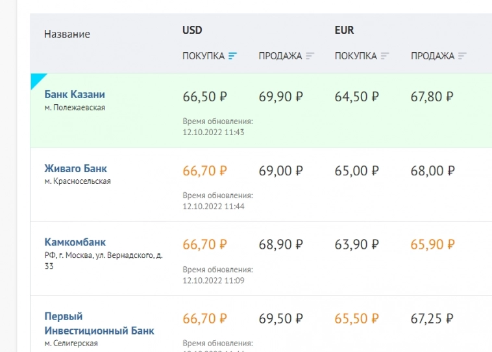492x352 pixels.
Task: Sort by USD purchase rate icon
Action: (233, 57)
